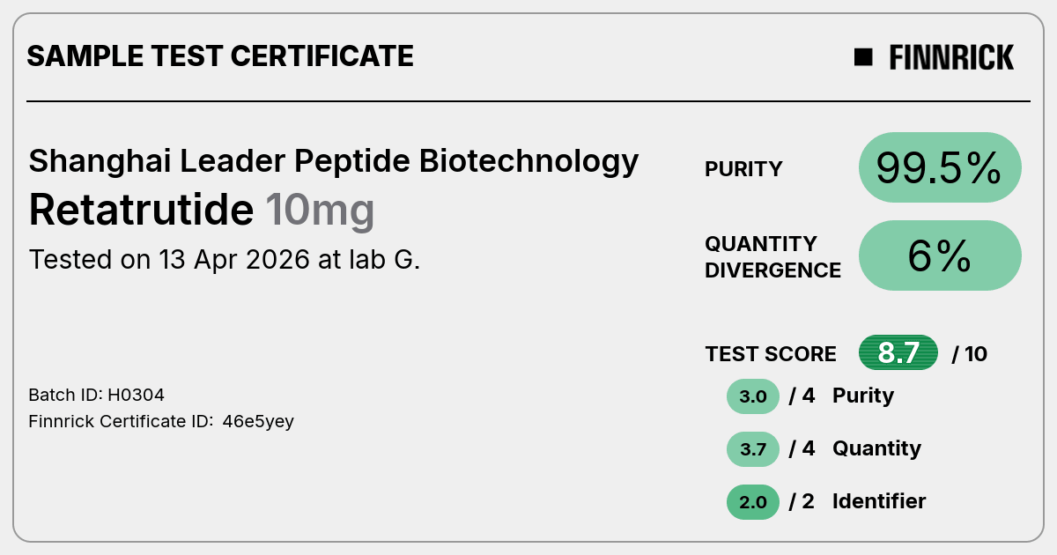The height and width of the screenshot is (555, 1057).
Task: Click the QUANTITY DIVERGENCE label
Action: coord(772,256)
